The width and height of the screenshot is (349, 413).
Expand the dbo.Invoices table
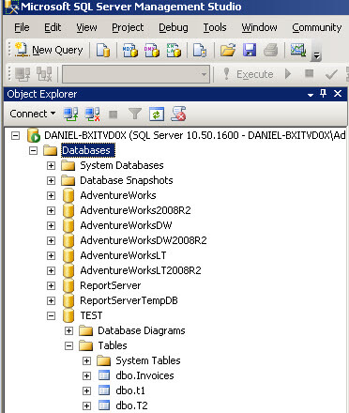(86, 375)
